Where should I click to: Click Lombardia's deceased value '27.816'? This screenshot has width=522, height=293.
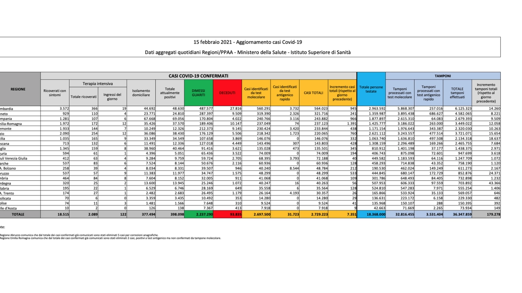(x=234, y=109)
